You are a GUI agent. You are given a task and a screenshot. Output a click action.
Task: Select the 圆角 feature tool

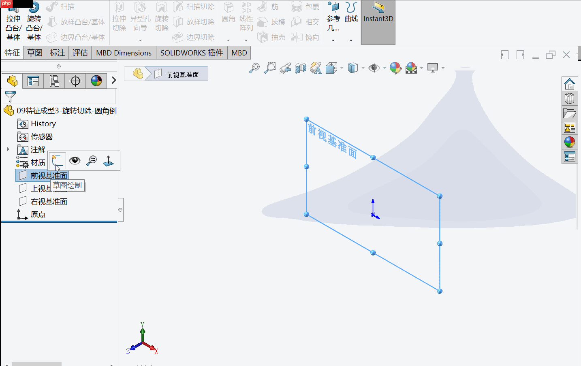tap(228, 12)
